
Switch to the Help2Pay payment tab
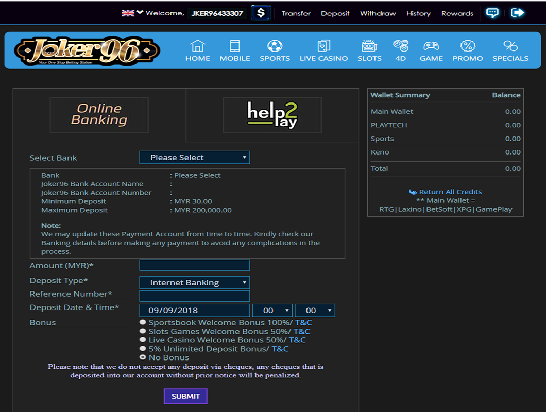(272, 115)
